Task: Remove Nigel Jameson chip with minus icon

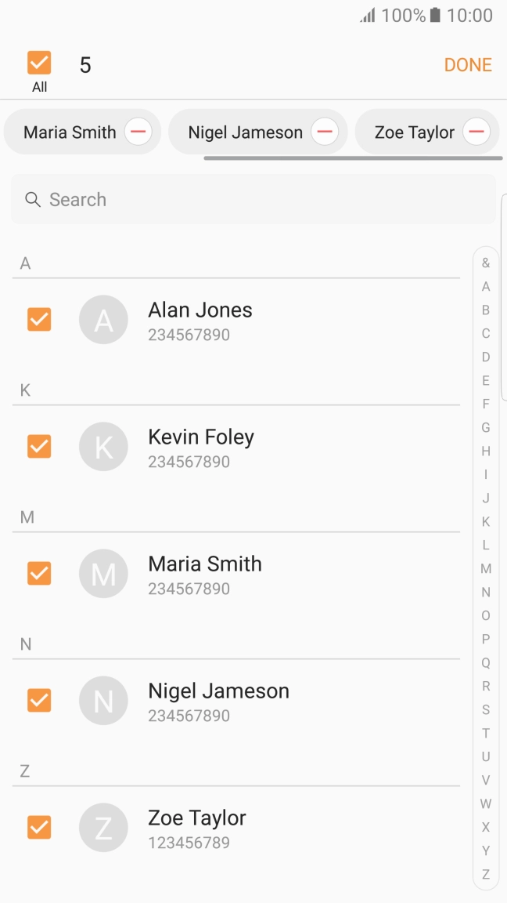Action: (325, 132)
